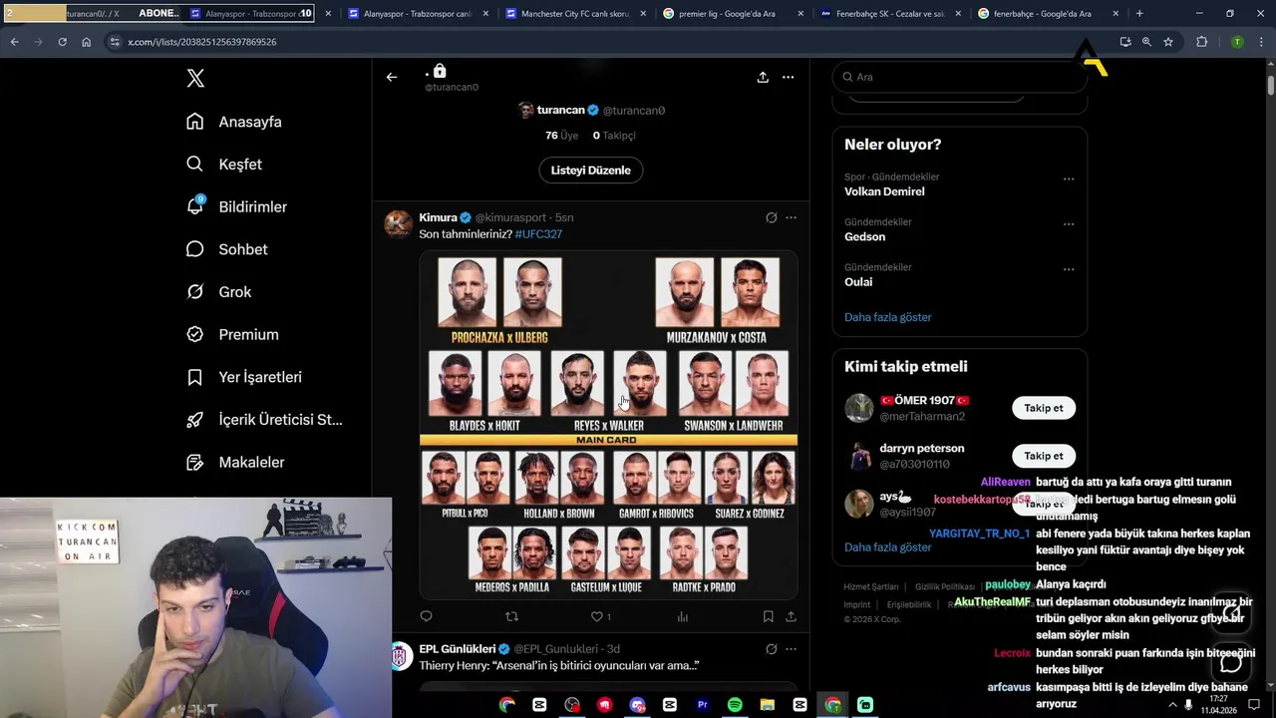
Task: Bookmark Kimura's post
Action: [x=768, y=617]
